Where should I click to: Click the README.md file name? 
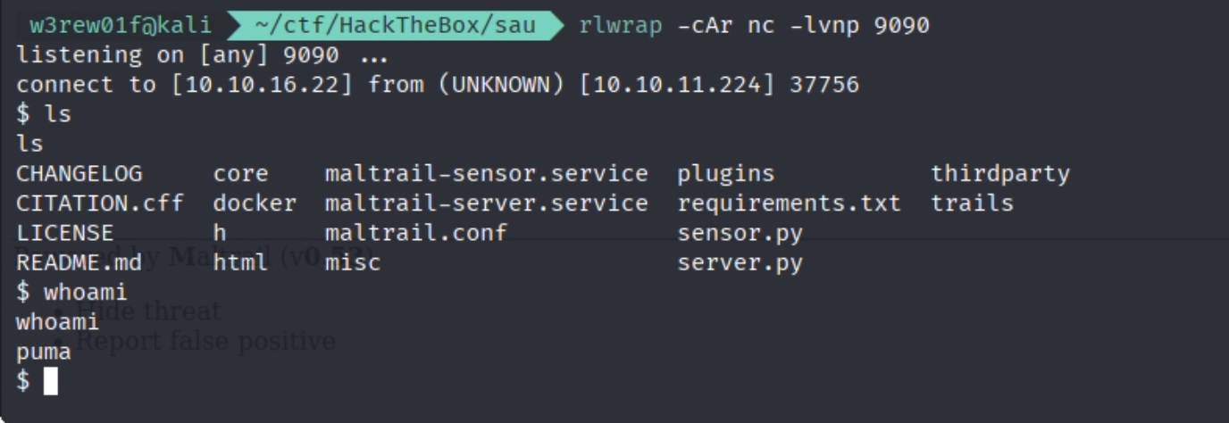79,263
